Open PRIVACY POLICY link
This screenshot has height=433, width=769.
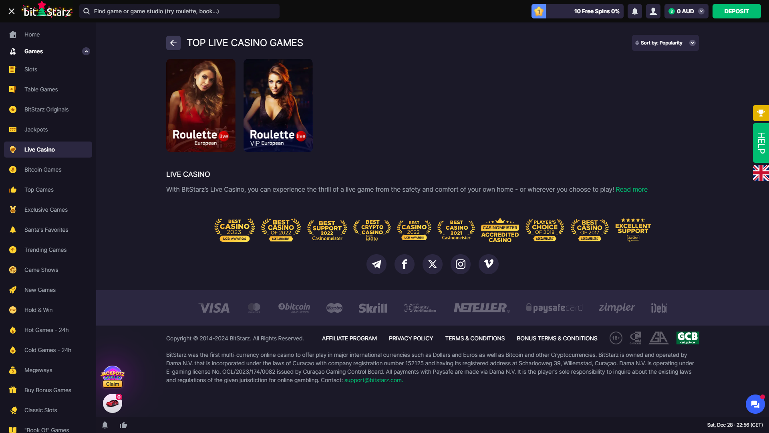(x=411, y=338)
